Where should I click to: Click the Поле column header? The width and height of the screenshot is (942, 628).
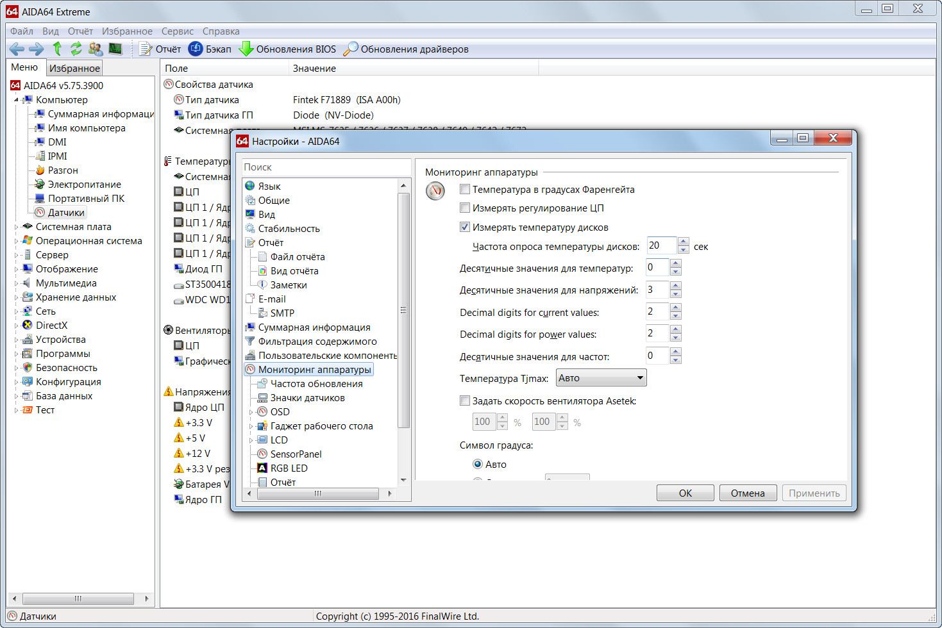pos(224,68)
